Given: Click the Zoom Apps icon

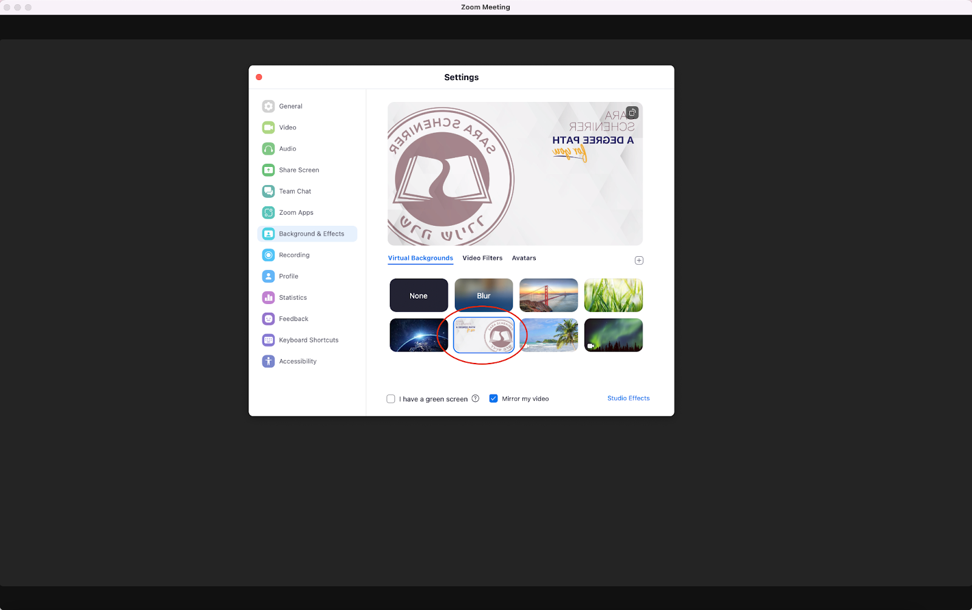Looking at the screenshot, I should (269, 212).
